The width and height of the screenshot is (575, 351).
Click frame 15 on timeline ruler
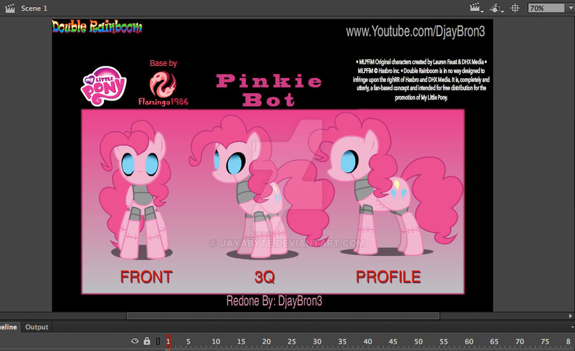(x=241, y=342)
